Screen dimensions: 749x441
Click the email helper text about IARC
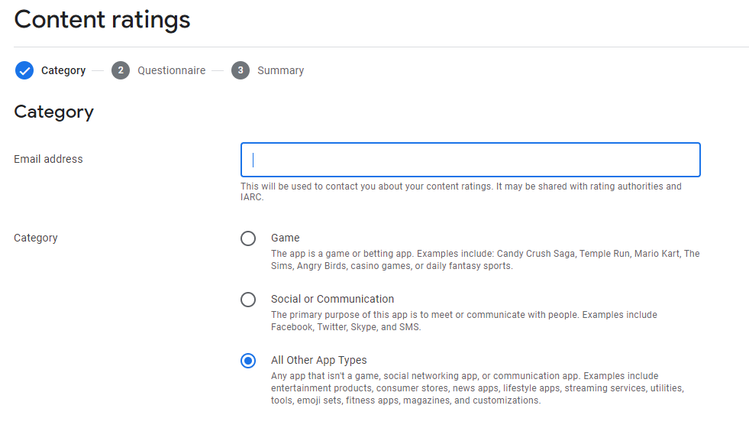[460, 191]
